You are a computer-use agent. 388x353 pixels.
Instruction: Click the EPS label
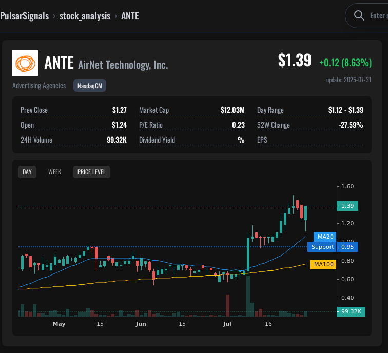262,140
